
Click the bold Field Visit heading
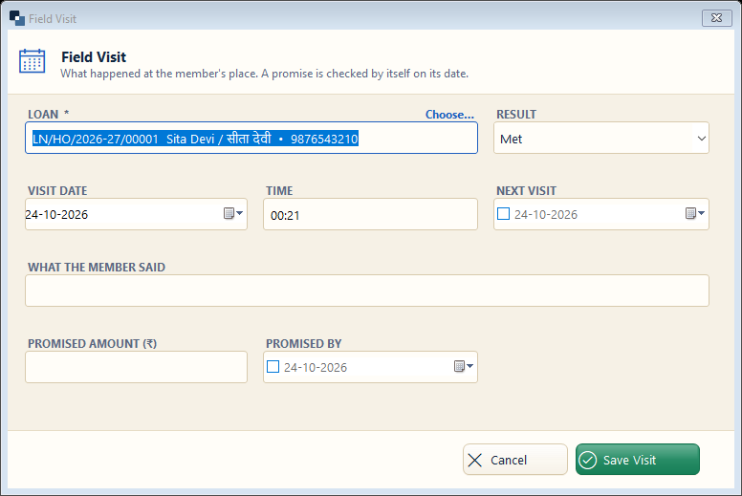94,57
